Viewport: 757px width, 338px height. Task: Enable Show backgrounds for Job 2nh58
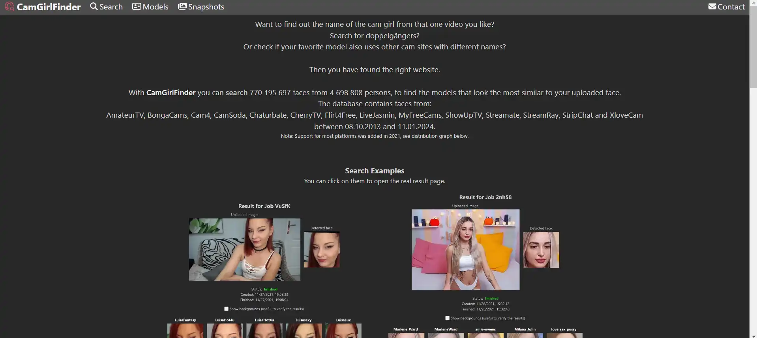click(x=447, y=318)
